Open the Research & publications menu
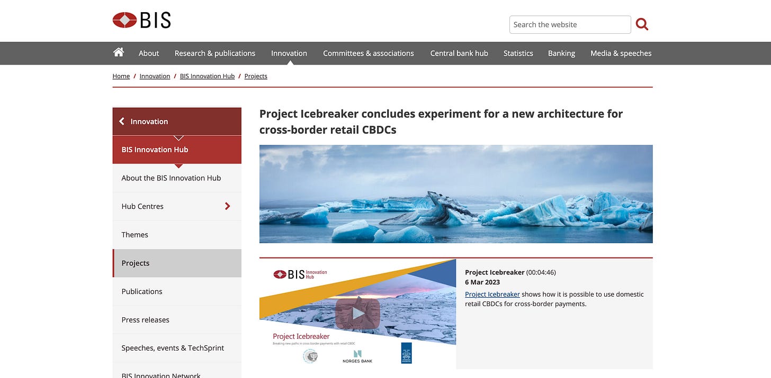 pos(215,53)
